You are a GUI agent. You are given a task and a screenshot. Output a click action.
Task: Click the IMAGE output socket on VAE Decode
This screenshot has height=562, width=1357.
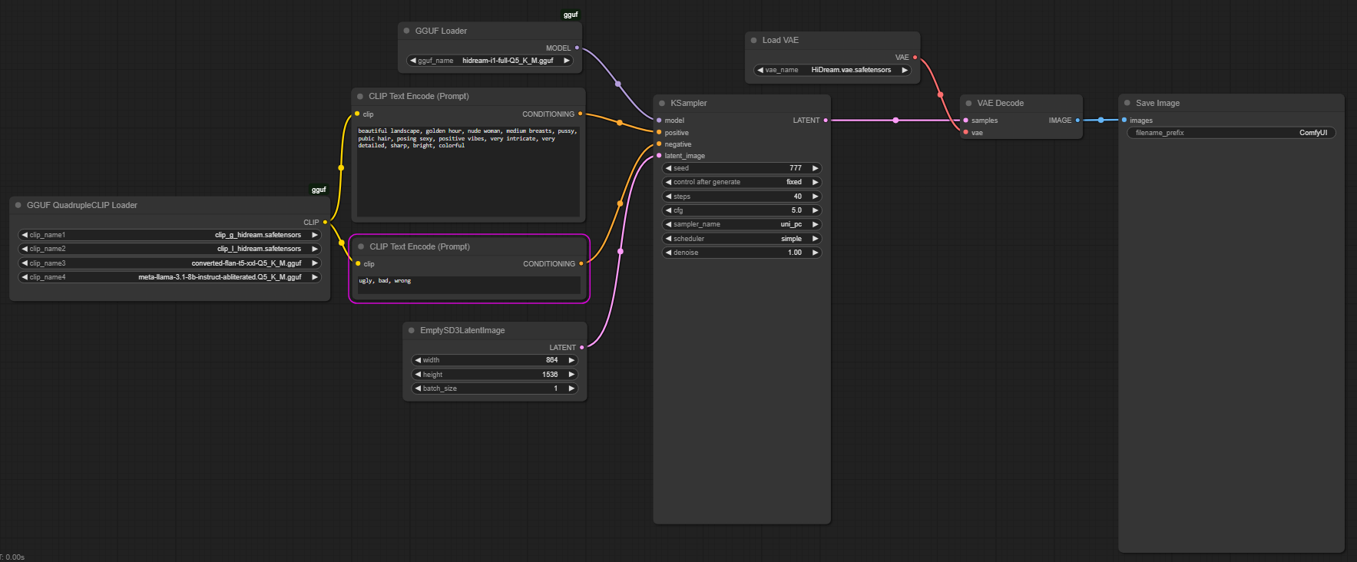point(1077,121)
